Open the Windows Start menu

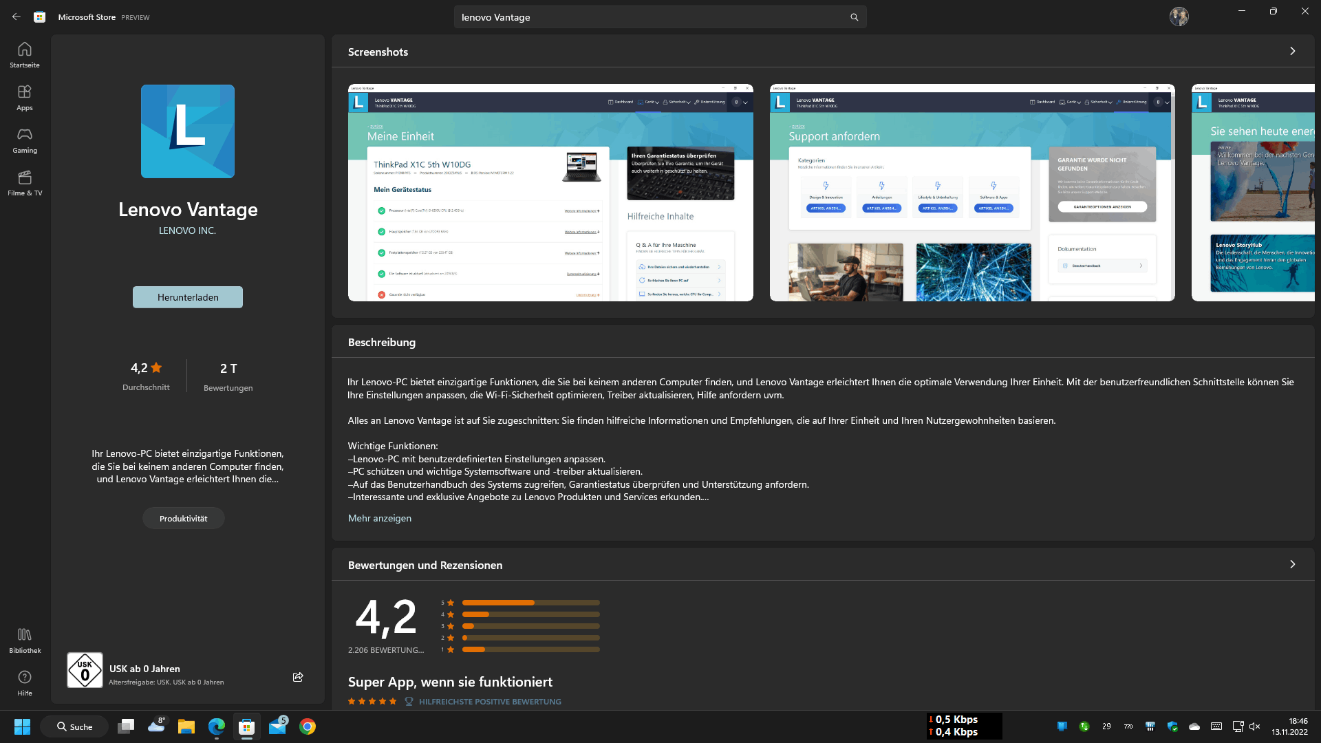tap(22, 726)
